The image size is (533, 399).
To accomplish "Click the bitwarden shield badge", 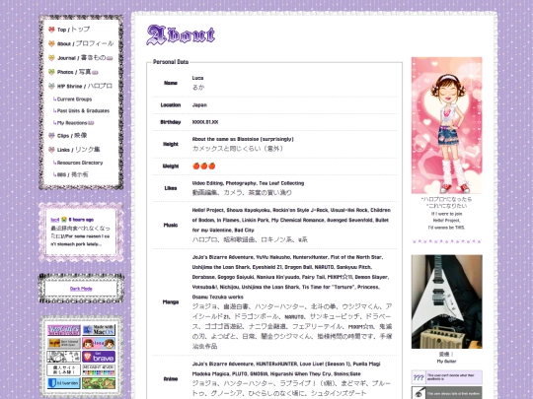I will 64,383.
